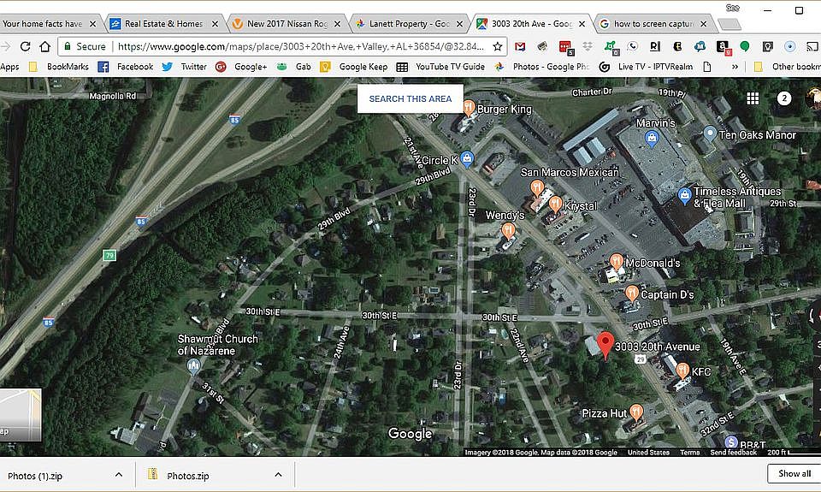Click the Search This Area button
This screenshot has height=492, width=821.
pyautogui.click(x=410, y=98)
